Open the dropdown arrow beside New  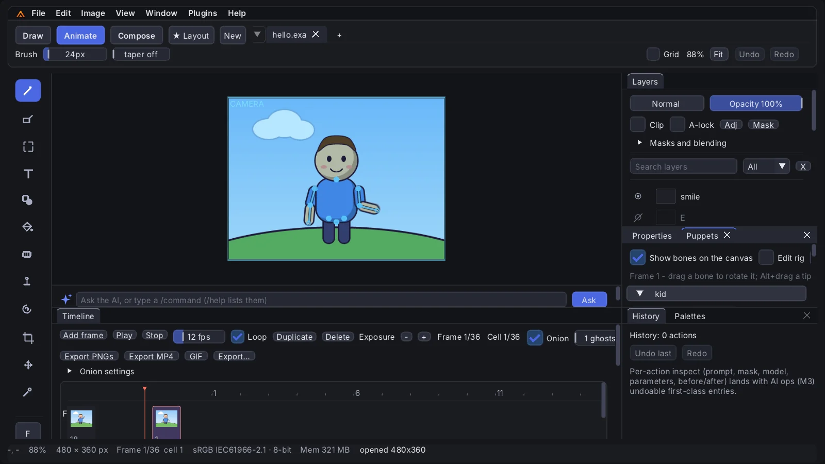257,35
